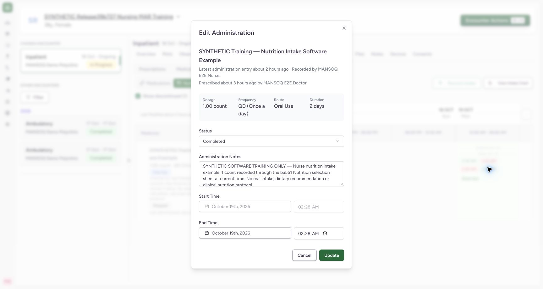
Task: Click the 'Administration Notes' label
Action: point(220,157)
